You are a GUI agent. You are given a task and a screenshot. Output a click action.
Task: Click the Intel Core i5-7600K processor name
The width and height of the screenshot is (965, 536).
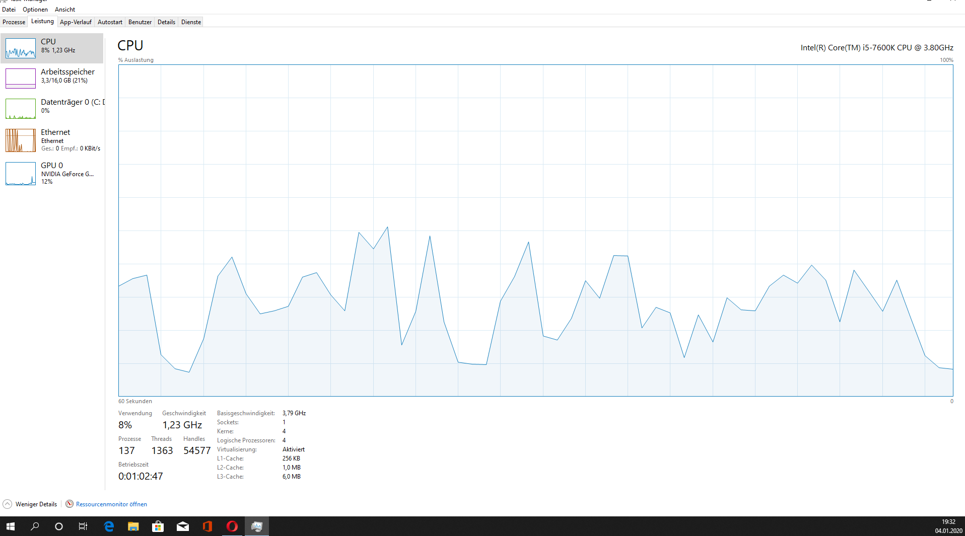click(877, 48)
